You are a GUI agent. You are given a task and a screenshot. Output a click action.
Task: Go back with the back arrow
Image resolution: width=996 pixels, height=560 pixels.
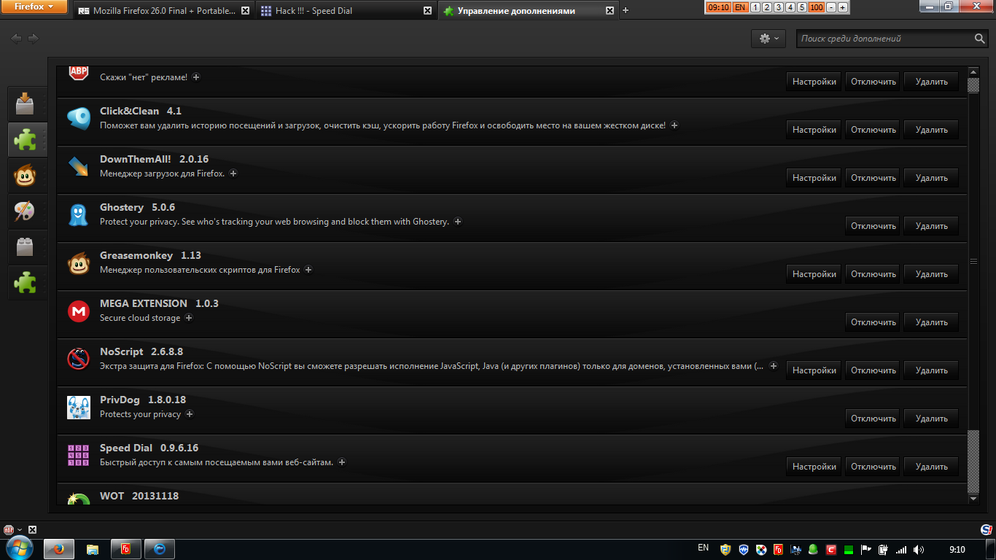tap(16, 39)
